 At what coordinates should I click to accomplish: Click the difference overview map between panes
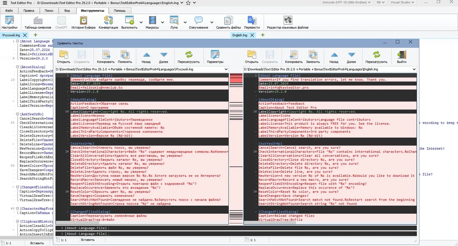(236, 148)
